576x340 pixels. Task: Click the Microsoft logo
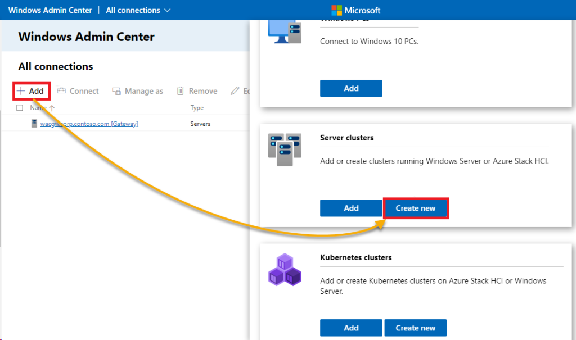(336, 10)
